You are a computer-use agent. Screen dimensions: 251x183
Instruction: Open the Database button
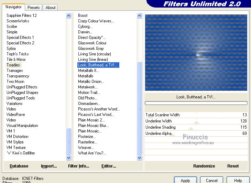point(19,166)
